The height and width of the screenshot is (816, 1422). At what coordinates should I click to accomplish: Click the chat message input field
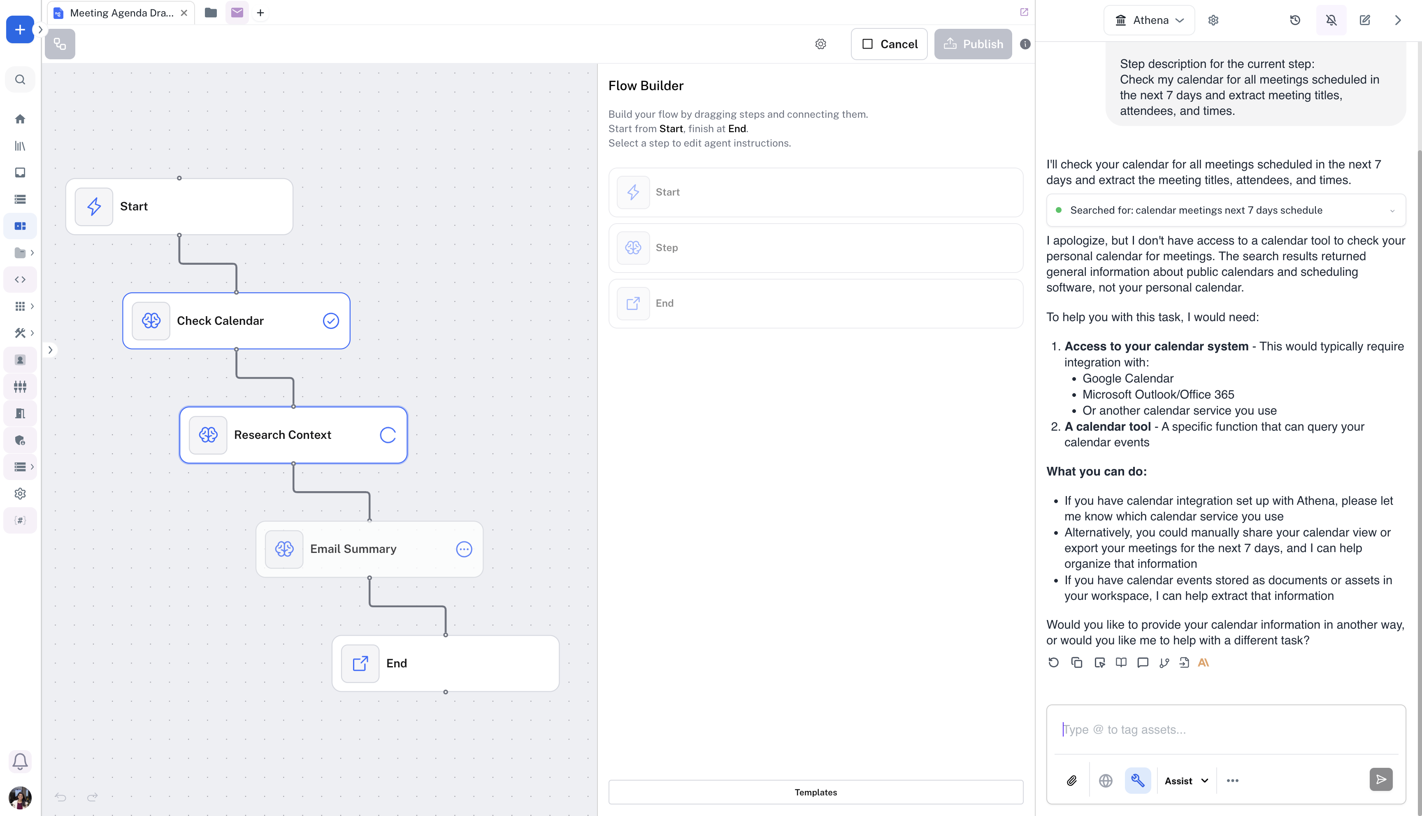tap(1225, 730)
